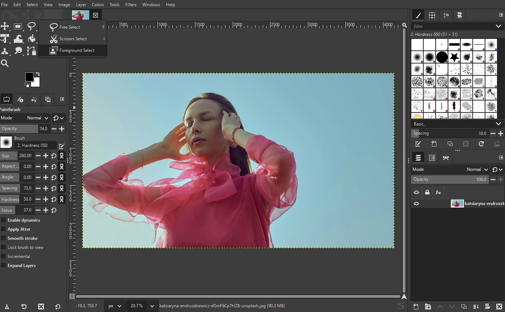Viewport: 505px width, 312px height.
Task: Open the paintbrush Mode Normal dropdown
Action: 38,118
